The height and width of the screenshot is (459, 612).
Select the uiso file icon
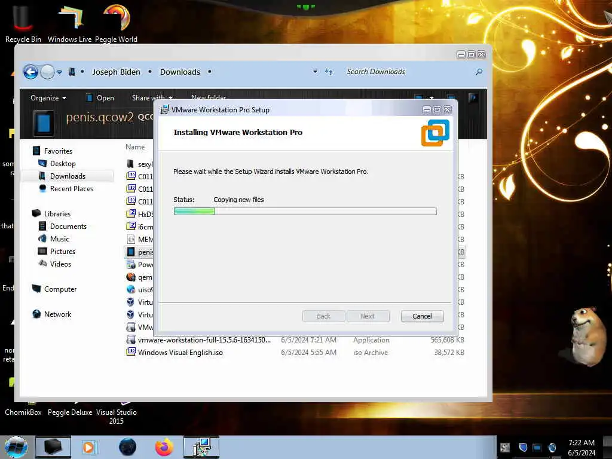point(131,289)
